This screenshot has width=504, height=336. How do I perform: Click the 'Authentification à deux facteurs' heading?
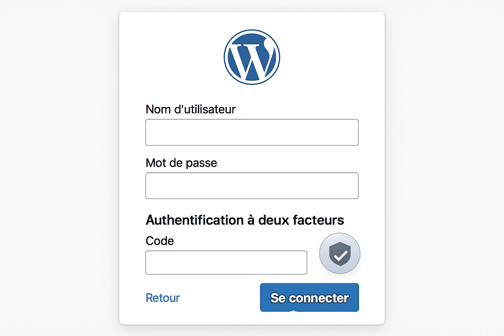pos(245,220)
